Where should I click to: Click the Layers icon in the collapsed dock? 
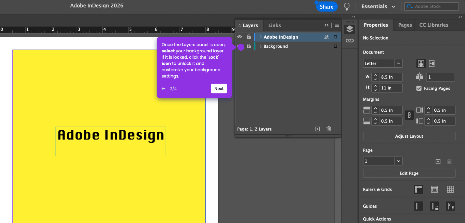pos(350,29)
